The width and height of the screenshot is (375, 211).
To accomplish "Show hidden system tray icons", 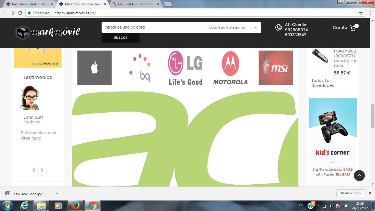I will coord(318,206).
